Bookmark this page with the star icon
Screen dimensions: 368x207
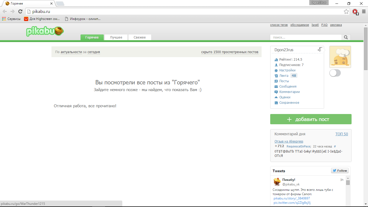pos(346,12)
